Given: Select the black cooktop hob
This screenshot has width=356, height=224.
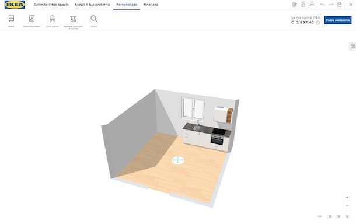Looking at the screenshot, I should 219,131.
